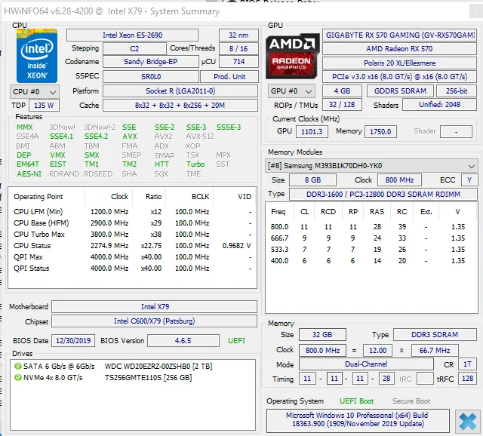Click the NVMe drive green status checkmark
This screenshot has width=483, height=436.
point(18,377)
